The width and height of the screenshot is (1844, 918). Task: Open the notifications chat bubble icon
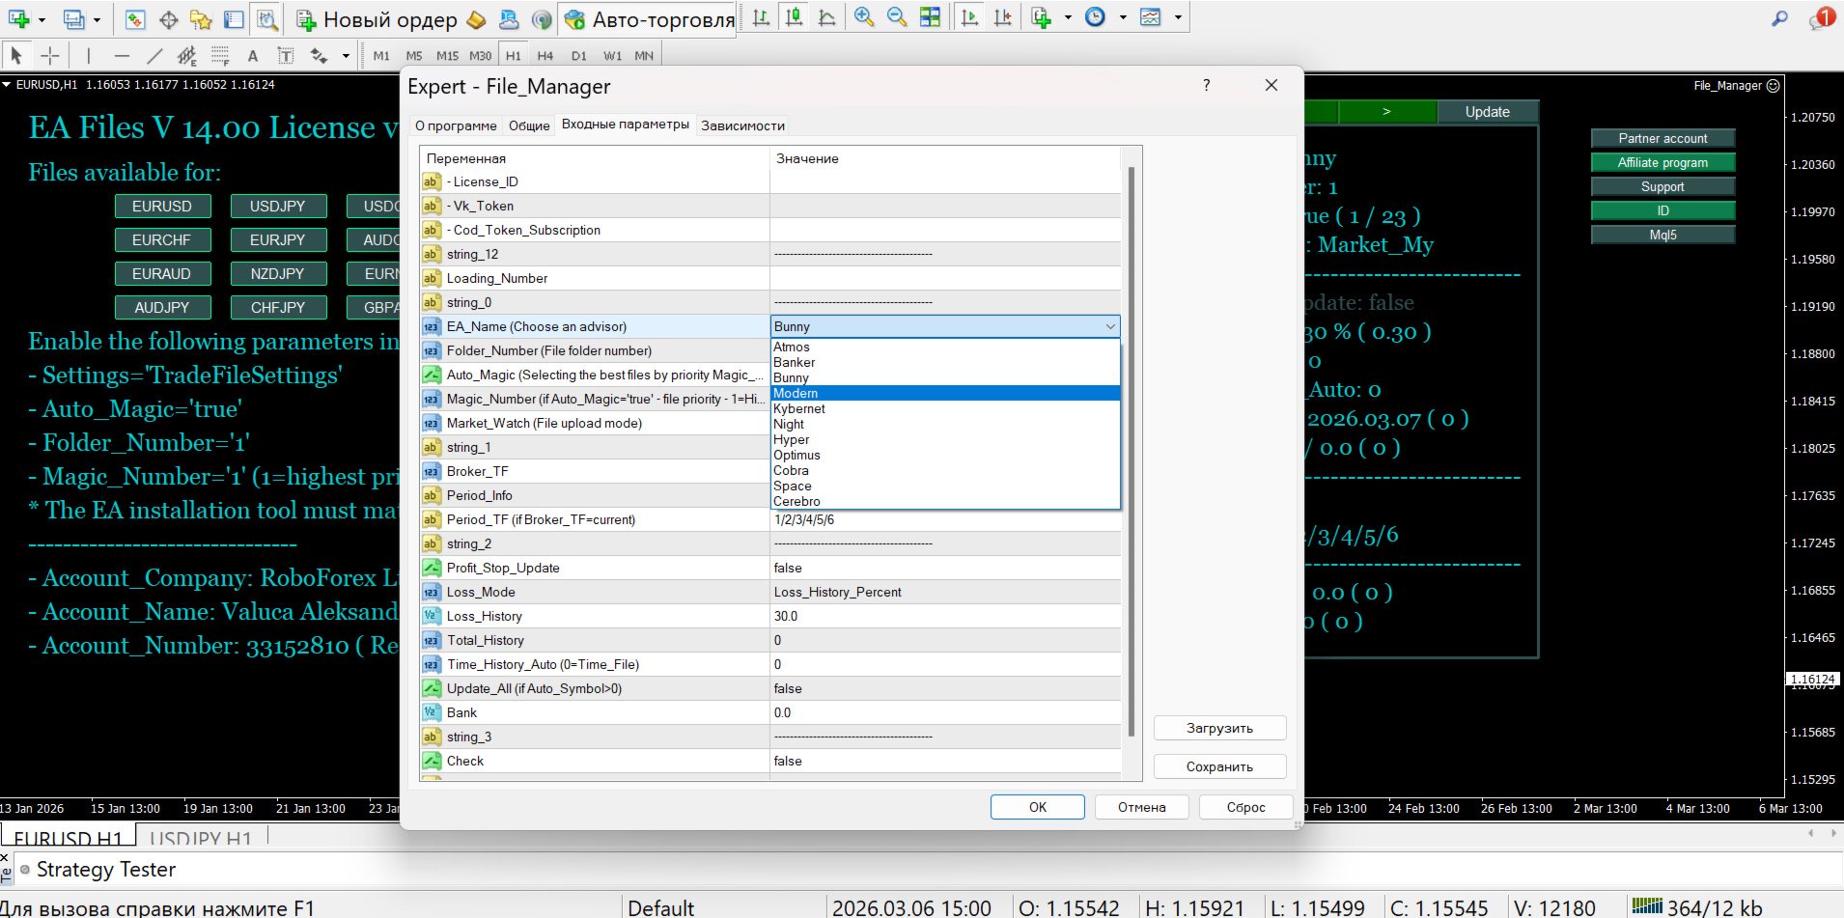pyautogui.click(x=1820, y=18)
